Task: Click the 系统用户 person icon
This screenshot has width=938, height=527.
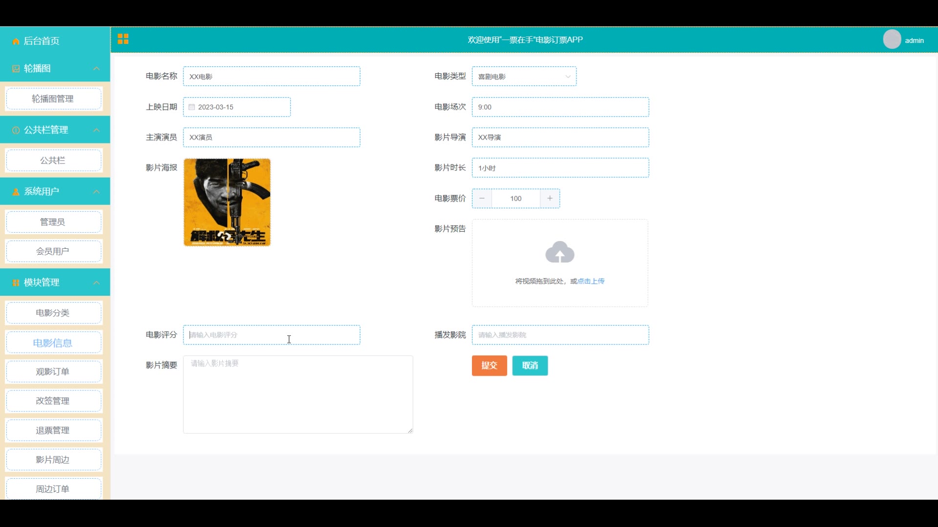Action: point(16,192)
